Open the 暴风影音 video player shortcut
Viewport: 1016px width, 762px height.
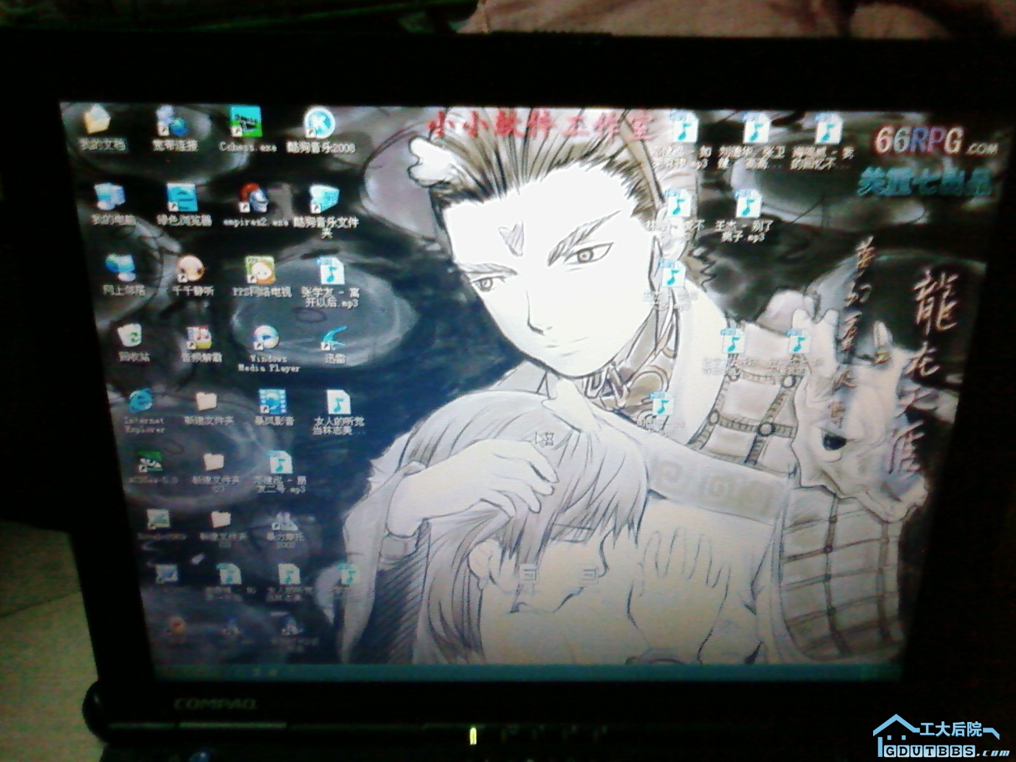click(273, 403)
